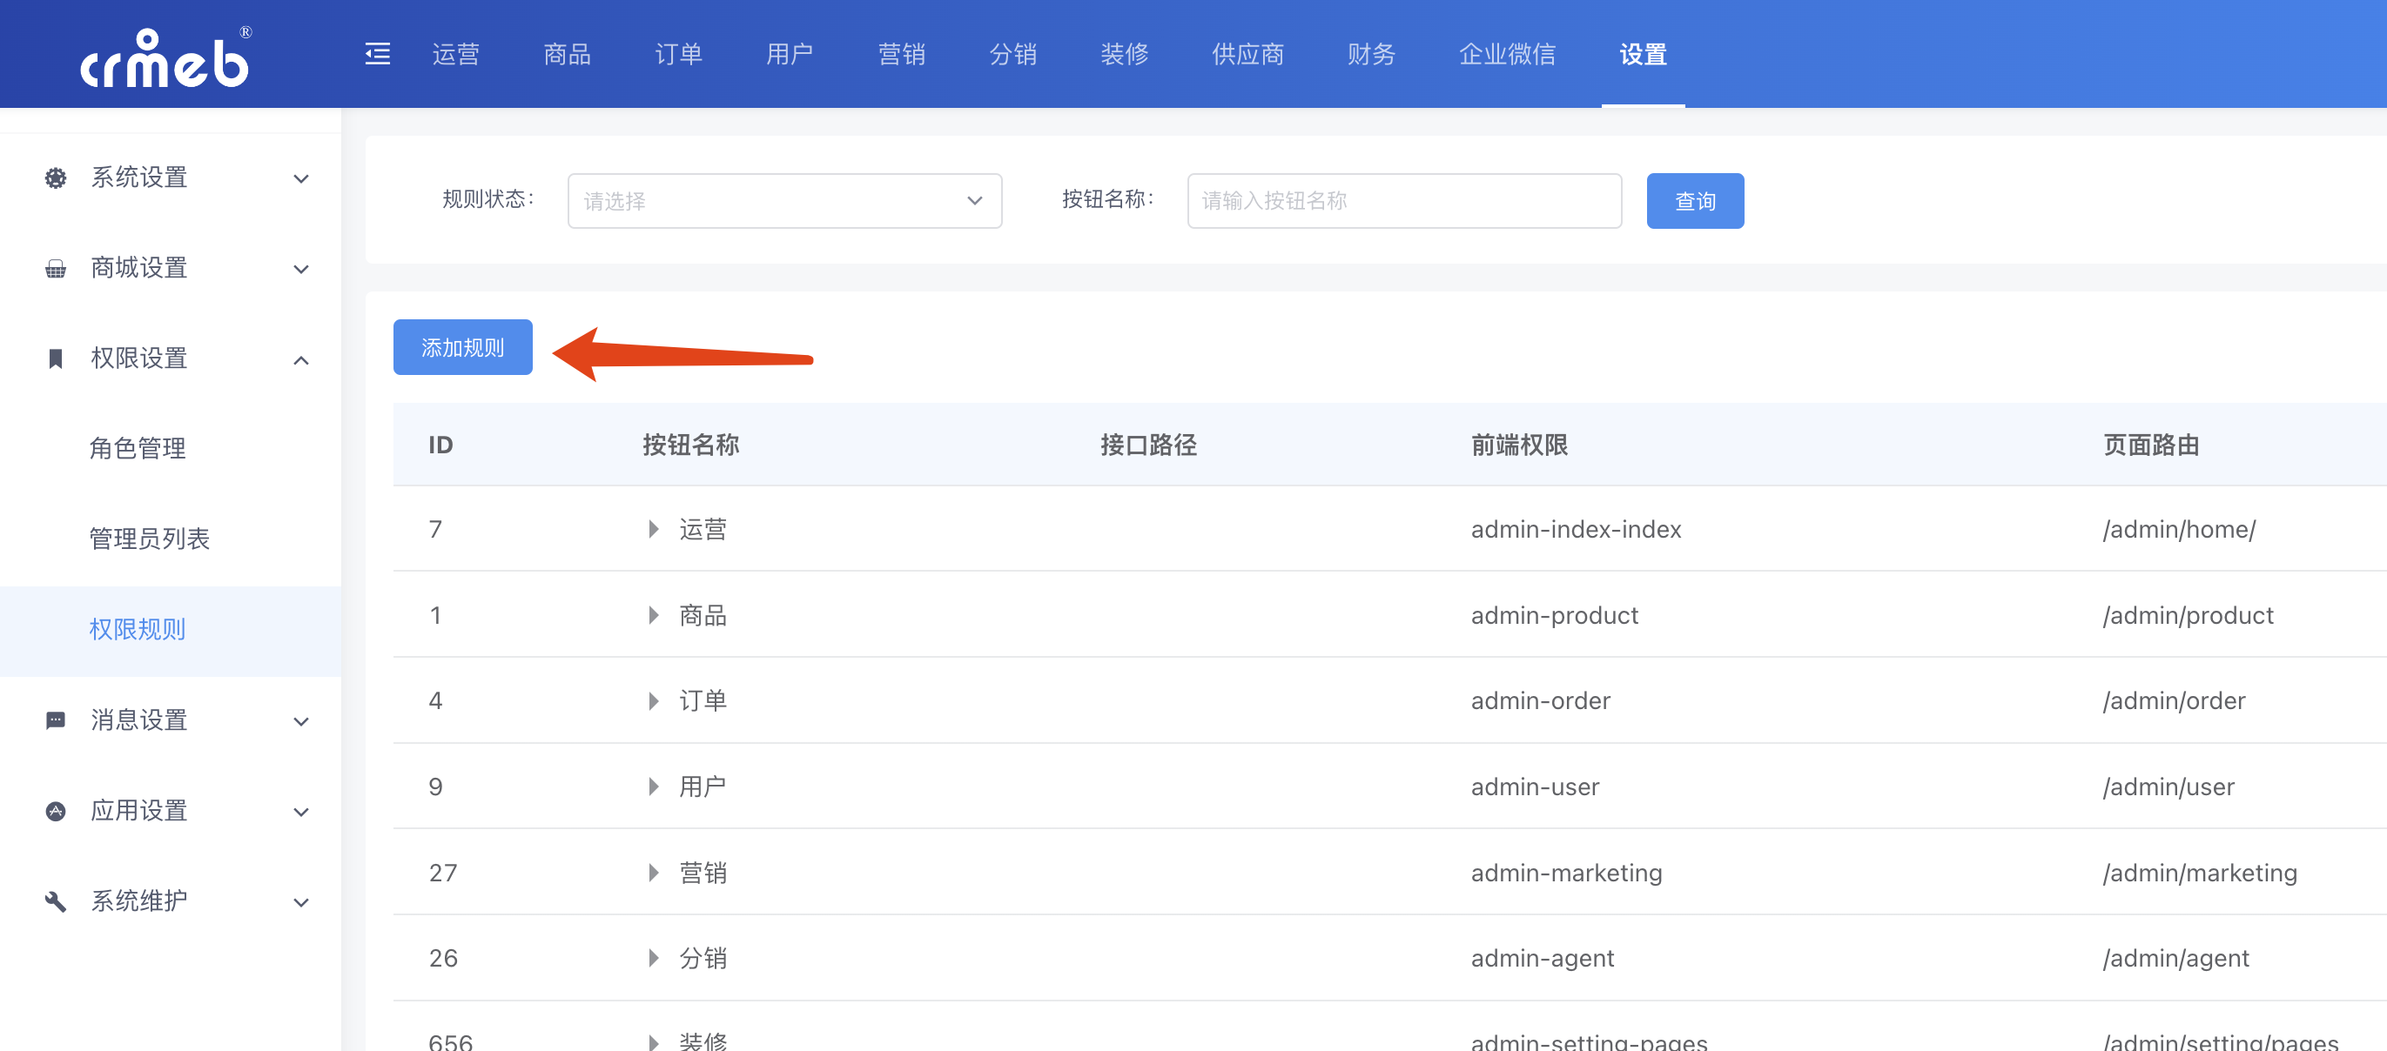Expand the 应用设置 sidebar chevron
Image resolution: width=2387 pixels, height=1051 pixels.
(x=301, y=813)
